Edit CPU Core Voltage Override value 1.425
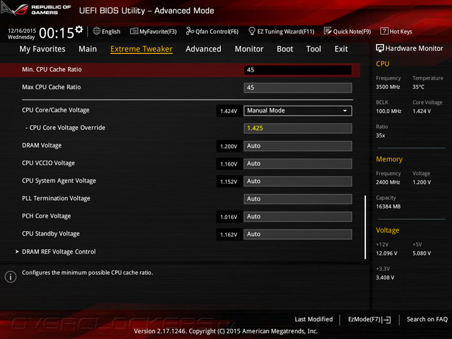The height and width of the screenshot is (339, 452). tap(298, 128)
